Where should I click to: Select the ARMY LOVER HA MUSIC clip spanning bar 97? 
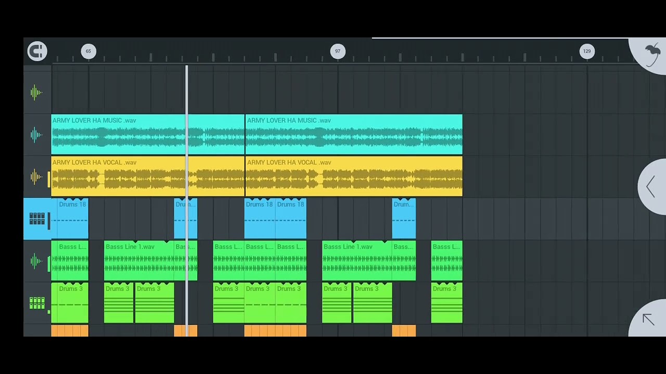point(354,135)
